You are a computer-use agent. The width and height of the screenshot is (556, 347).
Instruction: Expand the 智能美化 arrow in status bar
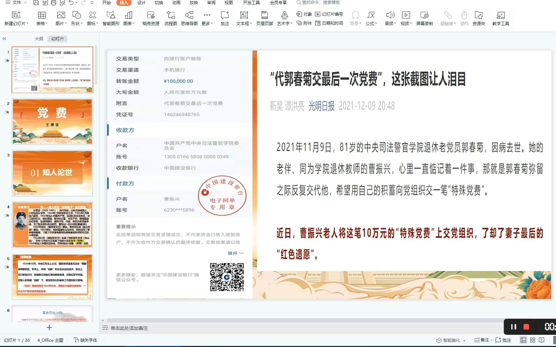pos(464,340)
